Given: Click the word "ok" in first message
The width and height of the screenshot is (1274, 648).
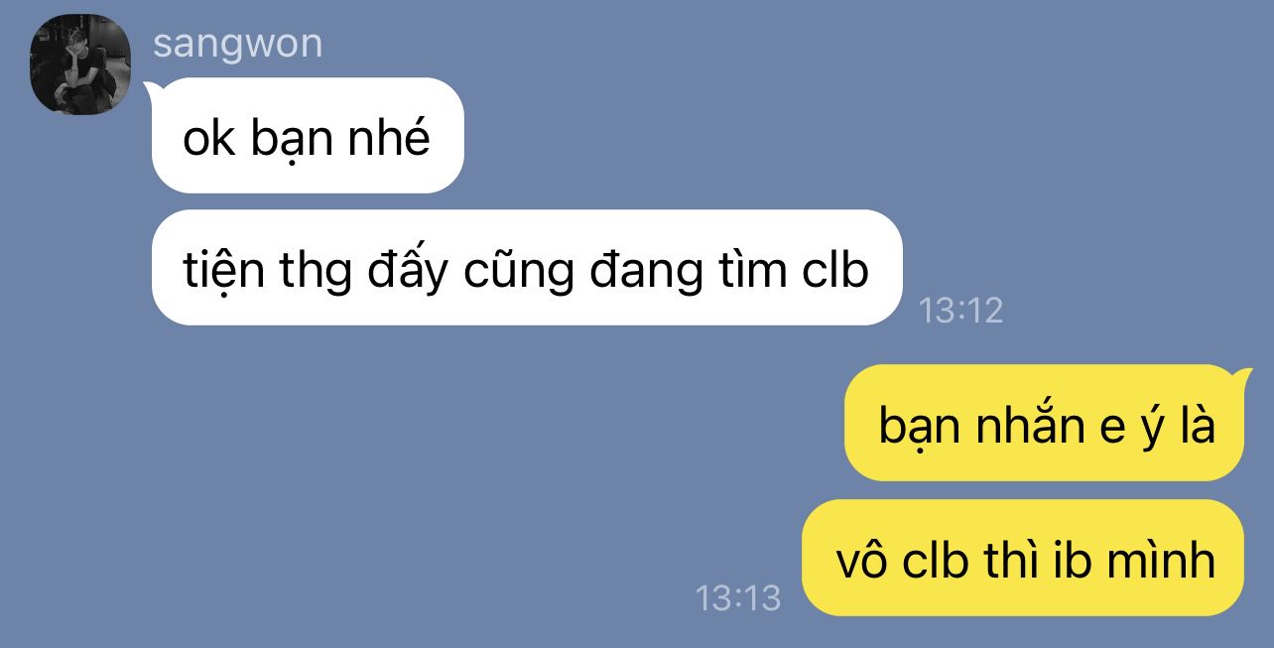Looking at the screenshot, I should 208,137.
